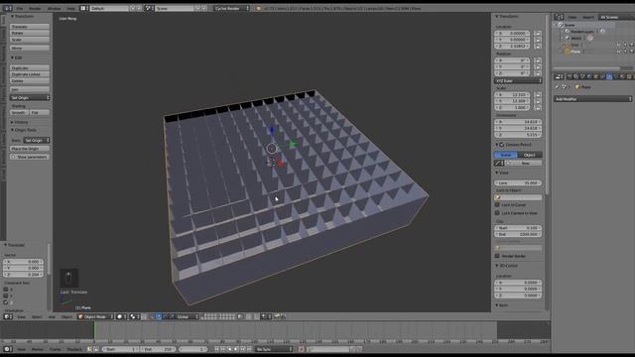Image resolution: width=635 pixels, height=357 pixels.
Task: Click the Place the Origin button
Action: pyautogui.click(x=30, y=149)
